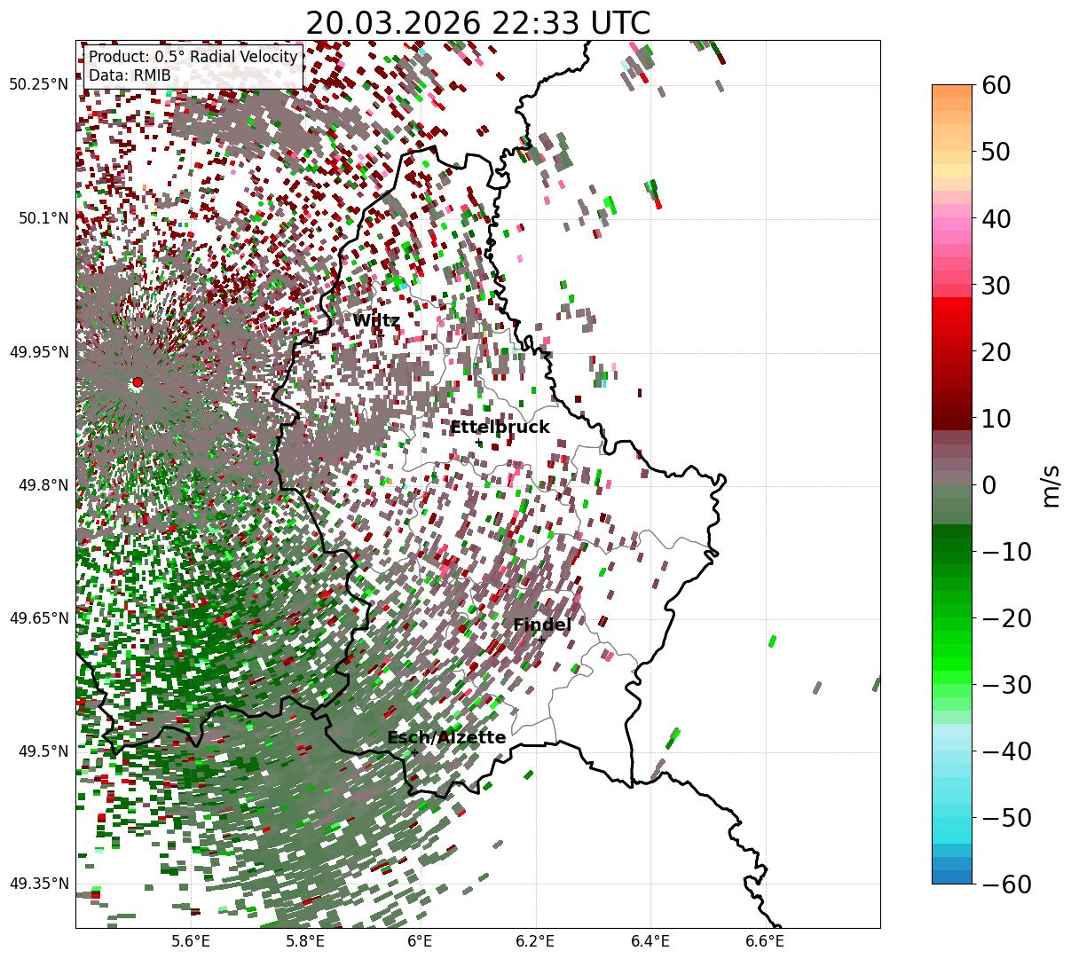
Task: Click the 49.35°N latitude tick label
Action: tap(38, 884)
